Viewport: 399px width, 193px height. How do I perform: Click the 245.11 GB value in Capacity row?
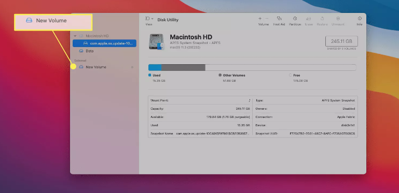[x=243, y=109]
